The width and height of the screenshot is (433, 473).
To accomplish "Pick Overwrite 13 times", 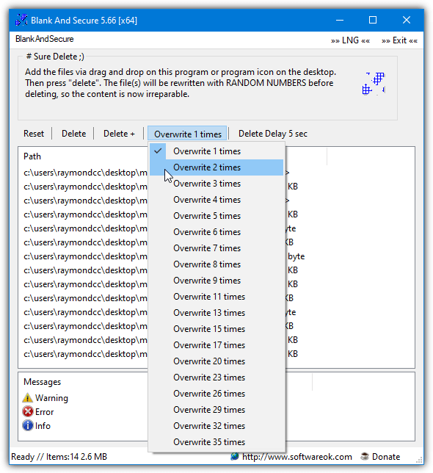I will pos(216,313).
